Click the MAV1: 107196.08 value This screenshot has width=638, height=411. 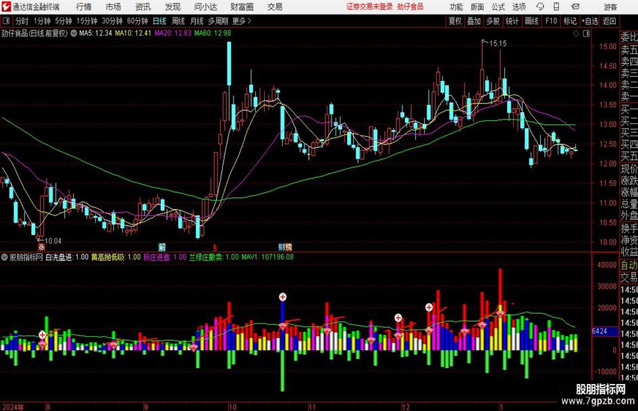pyautogui.click(x=267, y=257)
